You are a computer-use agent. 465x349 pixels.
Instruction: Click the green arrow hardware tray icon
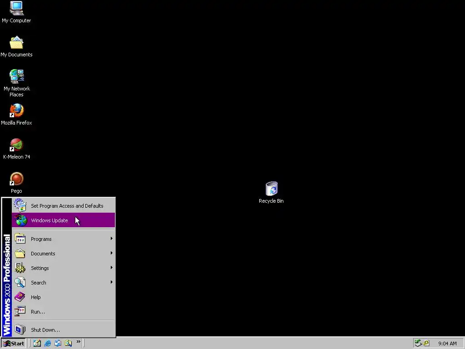(x=418, y=343)
